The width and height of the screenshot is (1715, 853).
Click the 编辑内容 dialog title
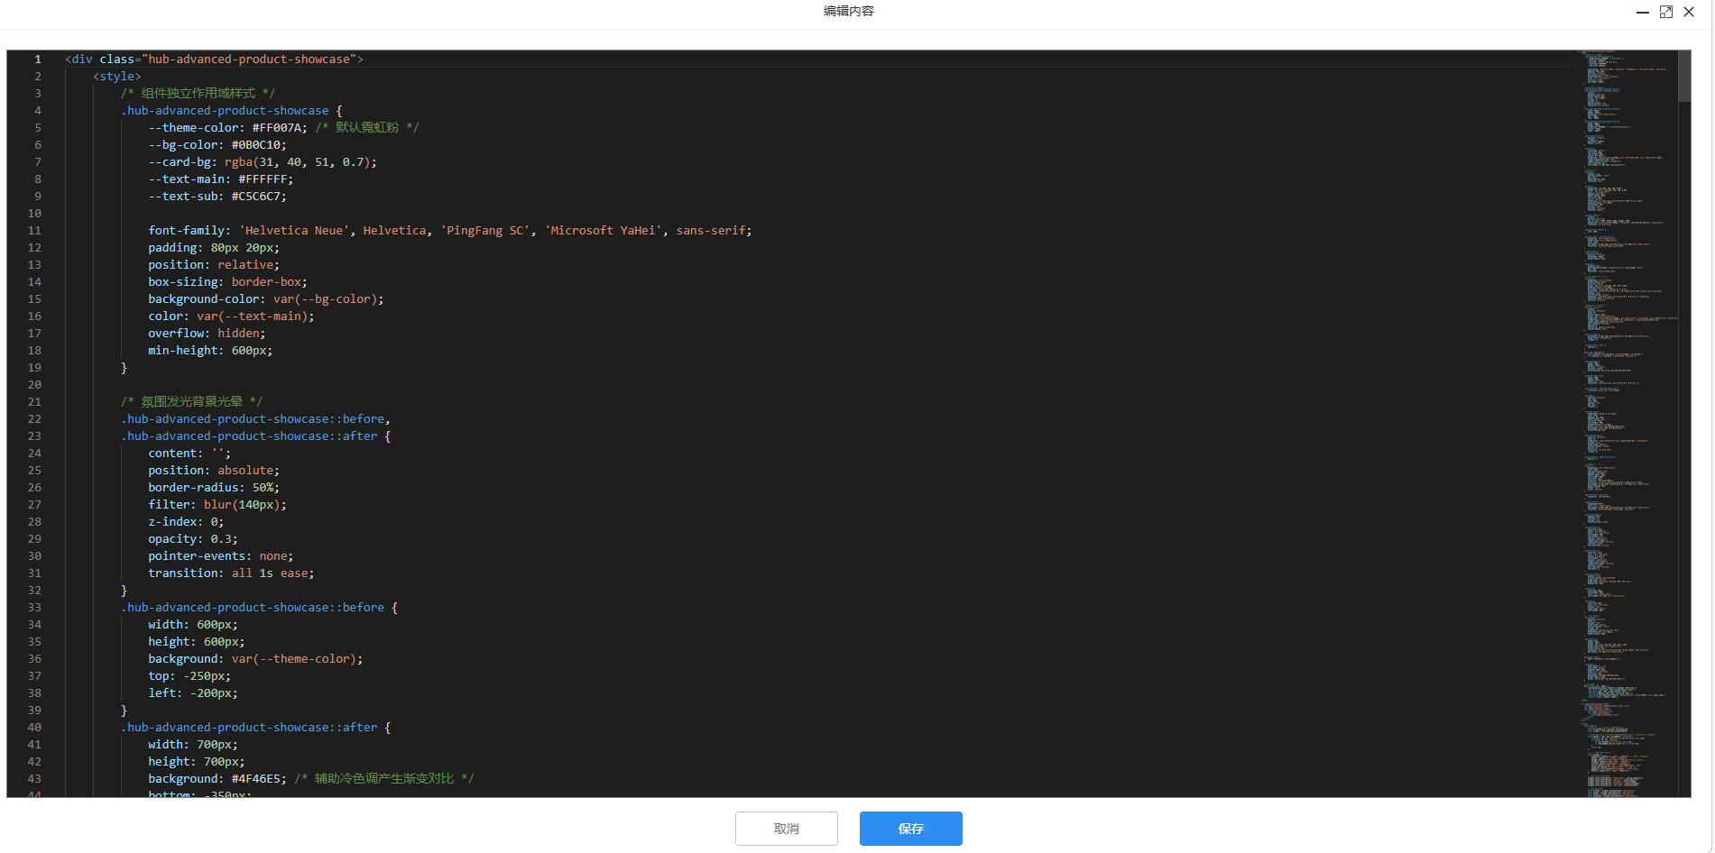[849, 11]
